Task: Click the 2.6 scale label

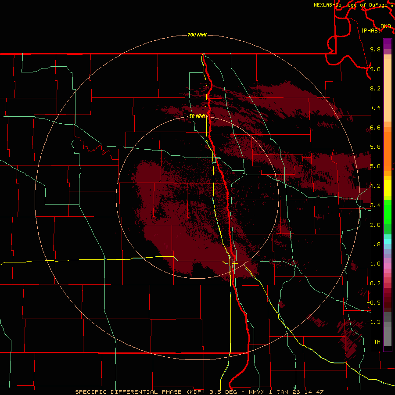Action: 375,225
